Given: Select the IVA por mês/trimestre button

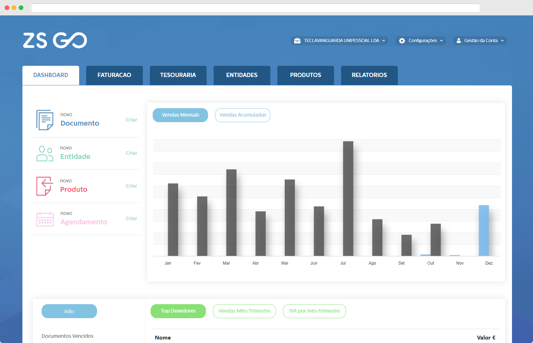Looking at the screenshot, I should [314, 311].
